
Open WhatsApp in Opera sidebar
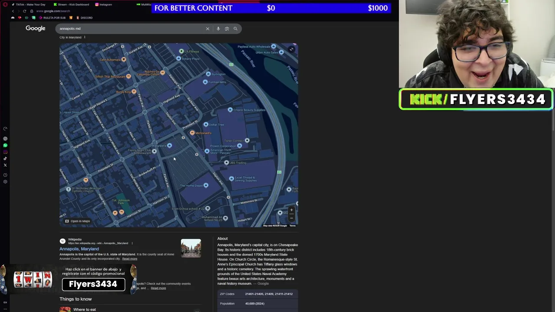5,146
